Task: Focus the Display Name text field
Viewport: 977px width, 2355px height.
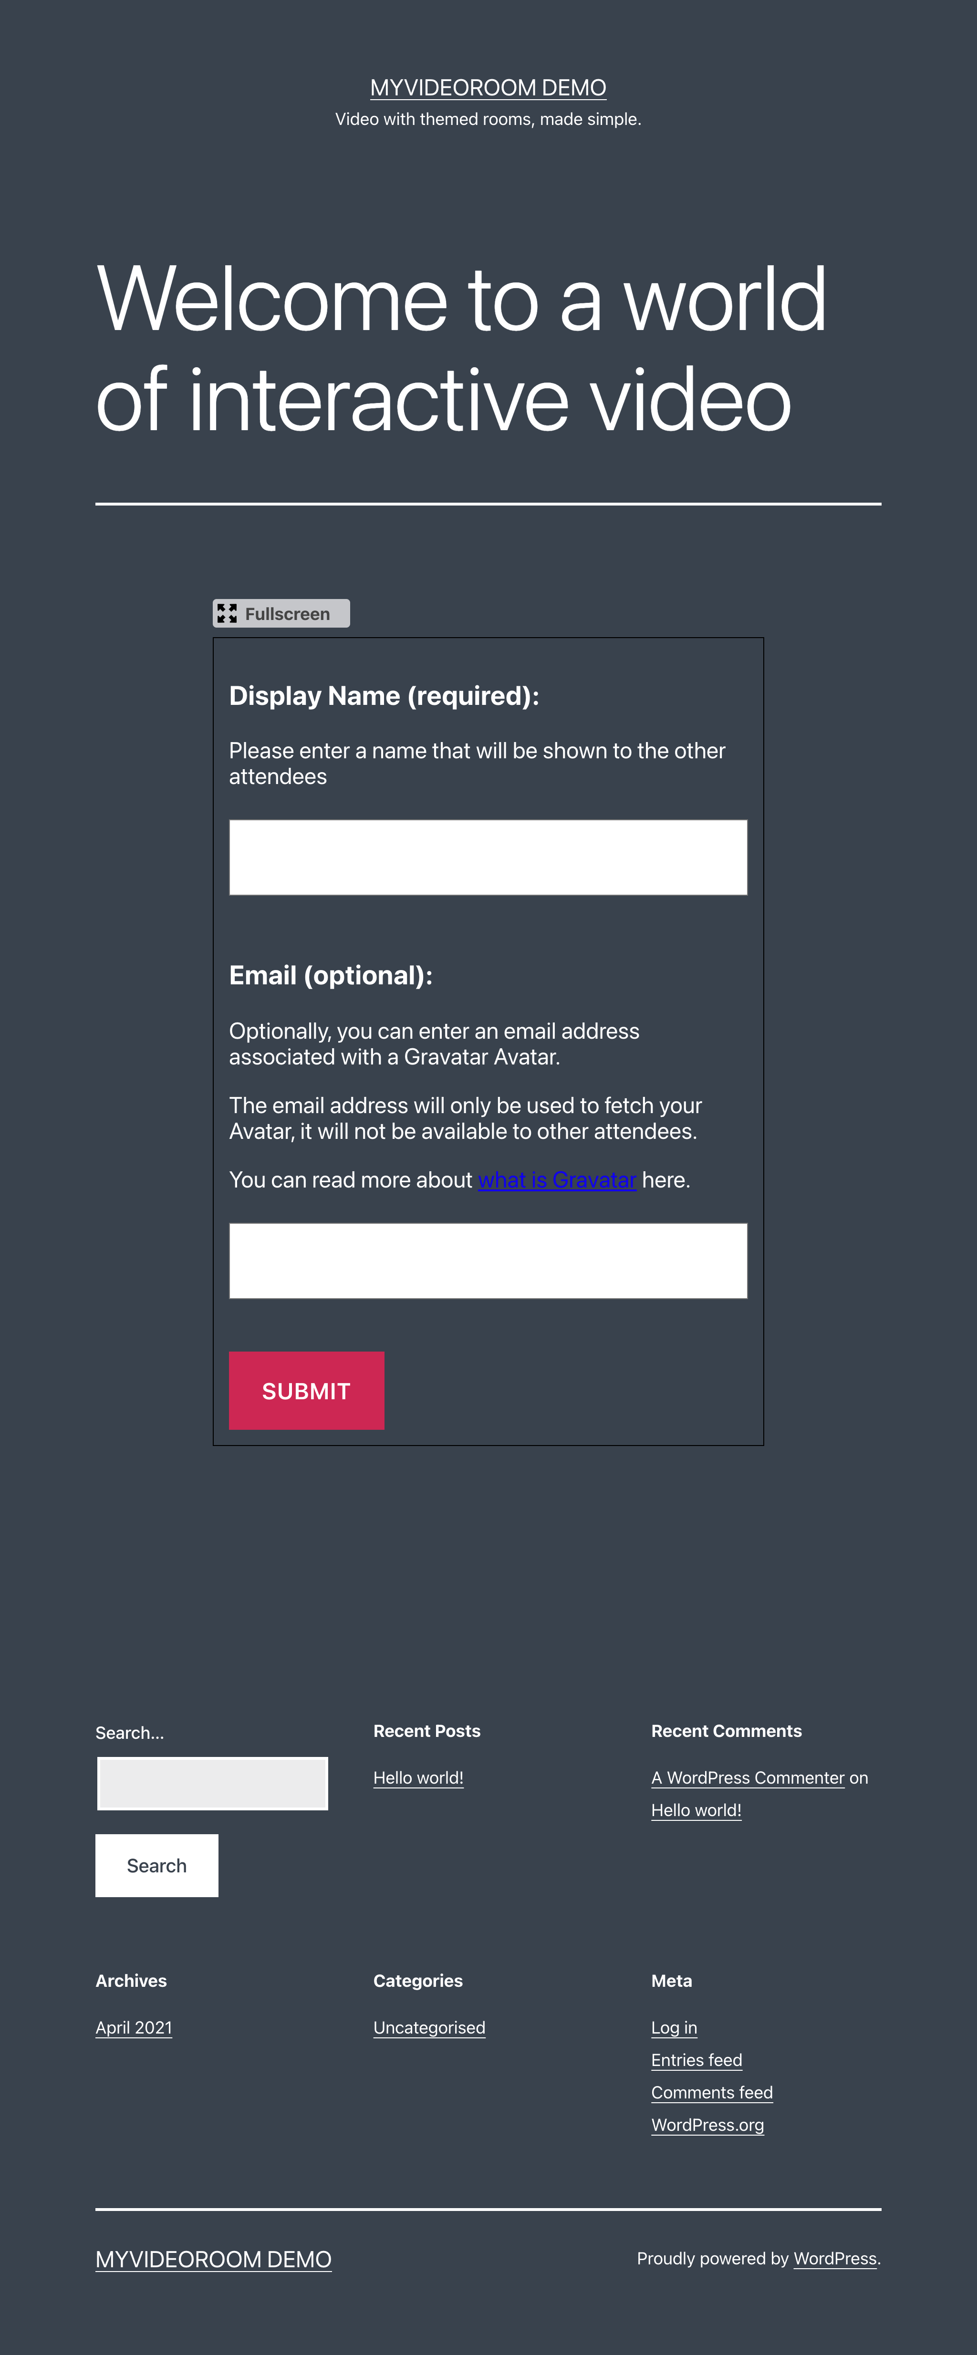Action: (488, 857)
